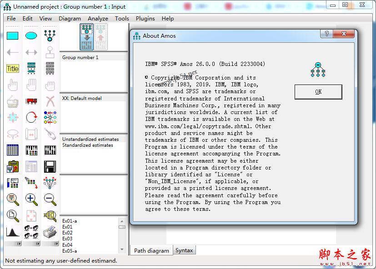This screenshot has width=376, height=269.
Task: Click the file list scroll up arrow
Action: (122, 221)
